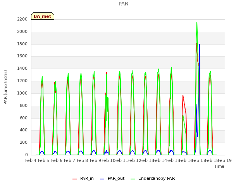The image size is (248, 186).
Task: Click the red PAR_in peak above Feb 16
Action: [x=183, y=95]
